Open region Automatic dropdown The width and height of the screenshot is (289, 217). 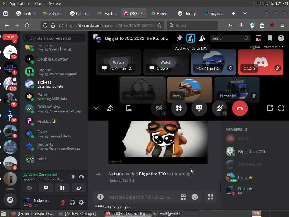coord(274,47)
